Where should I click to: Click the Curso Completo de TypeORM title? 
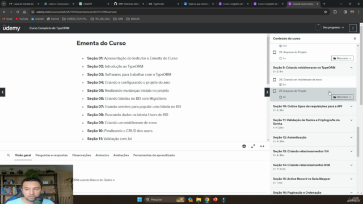(49, 28)
